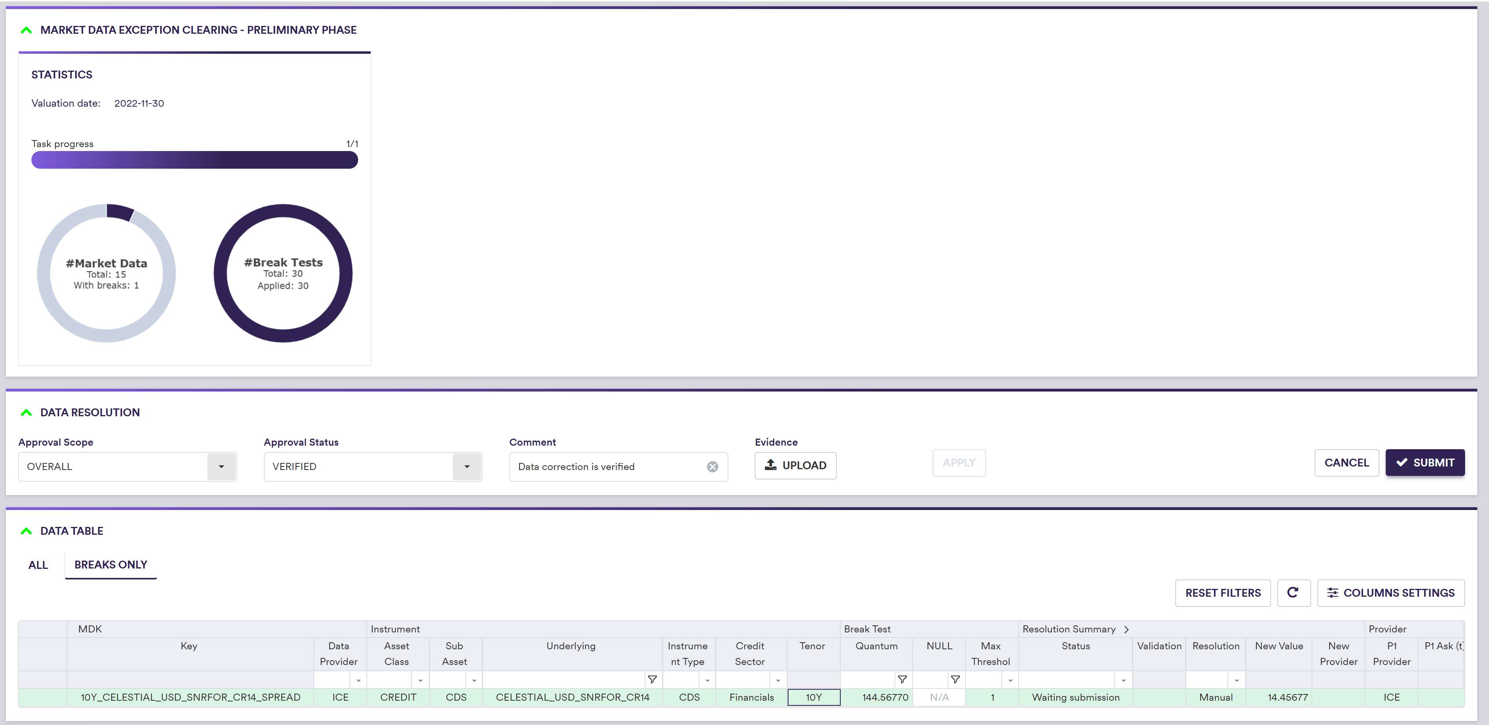The width and height of the screenshot is (1489, 725).
Task: Collapse Market Data Exception Clearing section
Action: [x=26, y=29]
